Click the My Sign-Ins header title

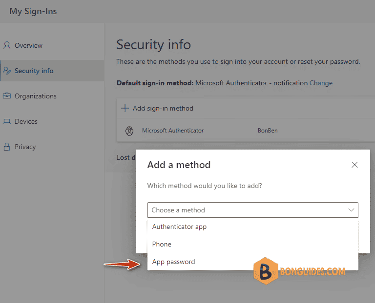(33, 11)
